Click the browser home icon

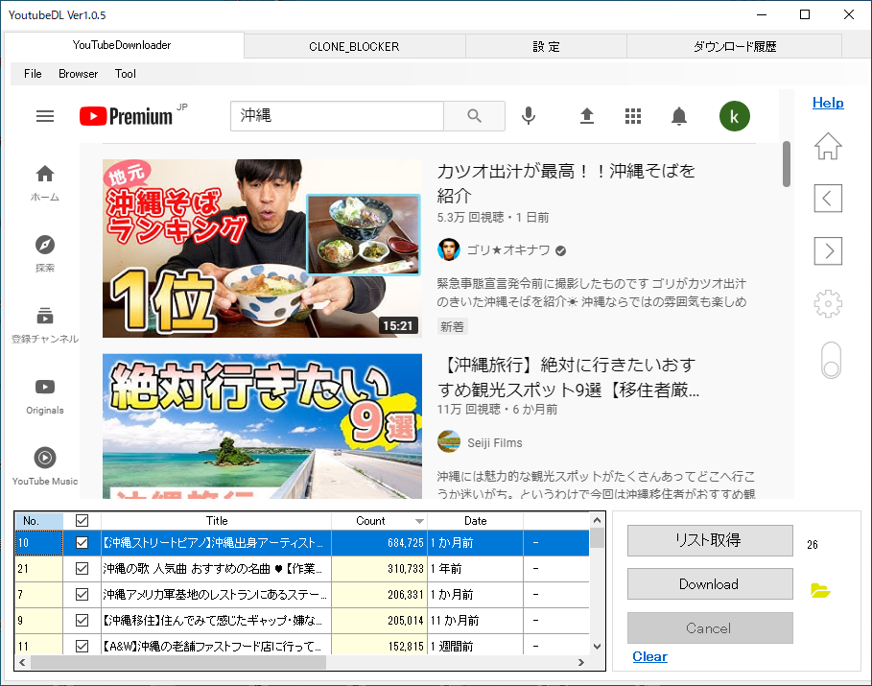[828, 147]
